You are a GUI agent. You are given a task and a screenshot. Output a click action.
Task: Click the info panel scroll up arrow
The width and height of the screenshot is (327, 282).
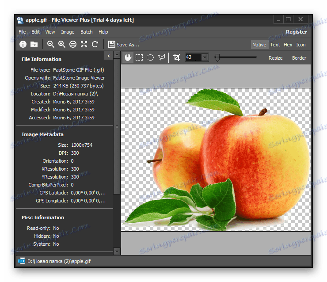[117, 55]
